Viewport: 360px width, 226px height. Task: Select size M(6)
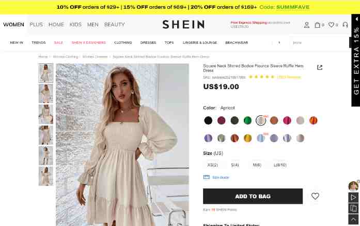257,165
